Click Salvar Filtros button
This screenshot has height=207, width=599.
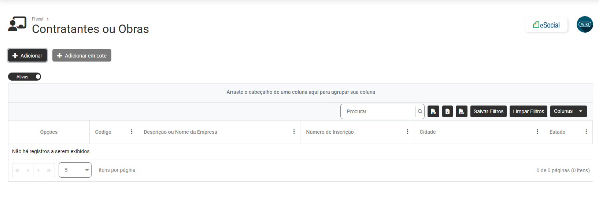(x=488, y=111)
